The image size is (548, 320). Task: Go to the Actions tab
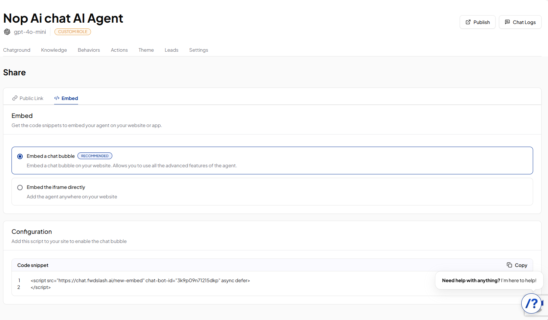(x=119, y=50)
